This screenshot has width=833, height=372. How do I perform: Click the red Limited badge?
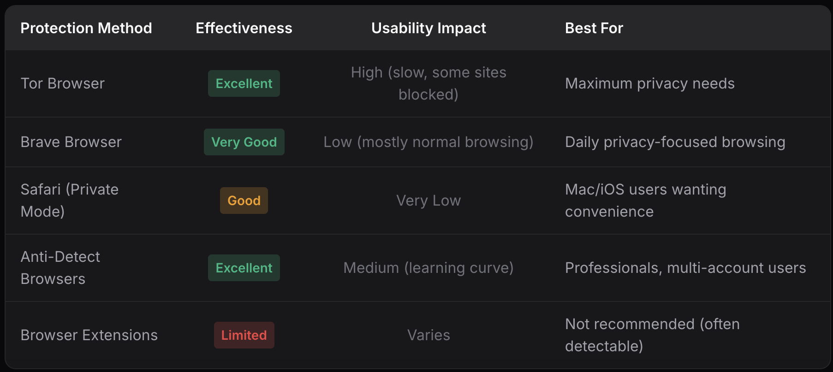coord(244,335)
